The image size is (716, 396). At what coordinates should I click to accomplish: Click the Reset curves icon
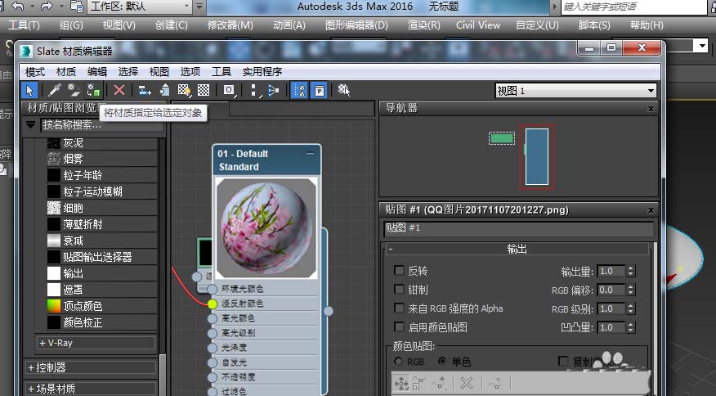pyautogui.click(x=495, y=383)
